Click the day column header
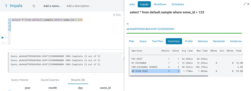251x91 pixels. coord(80,88)
